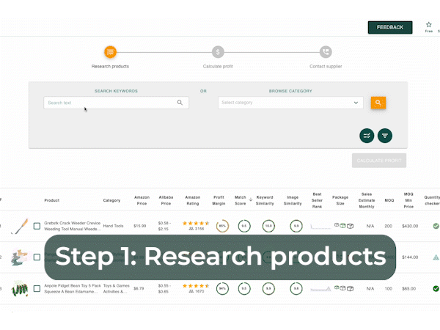Image resolution: width=440 pixels, height=330 pixels.
Task: Click the second row product thumbnail
Action: [20, 257]
